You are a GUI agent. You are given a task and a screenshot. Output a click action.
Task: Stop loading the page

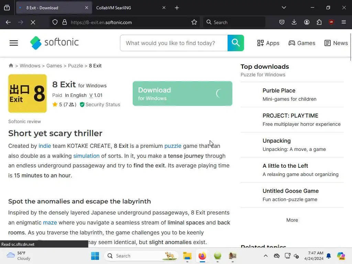(x=33, y=22)
